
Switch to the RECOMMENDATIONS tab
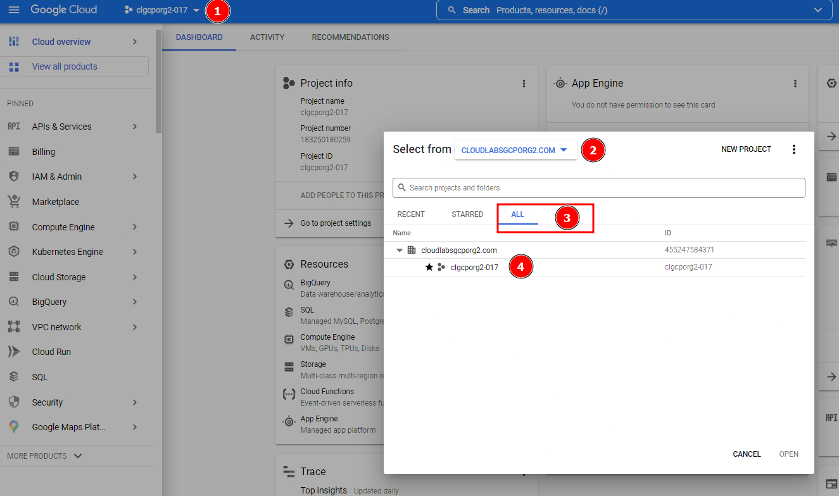(351, 37)
